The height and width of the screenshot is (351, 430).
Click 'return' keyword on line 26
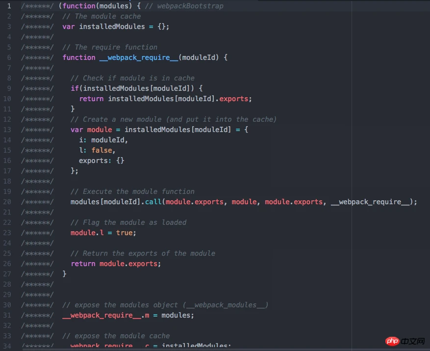tap(83, 264)
